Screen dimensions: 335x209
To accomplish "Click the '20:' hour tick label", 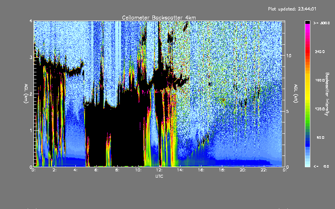I will [x=243, y=170].
